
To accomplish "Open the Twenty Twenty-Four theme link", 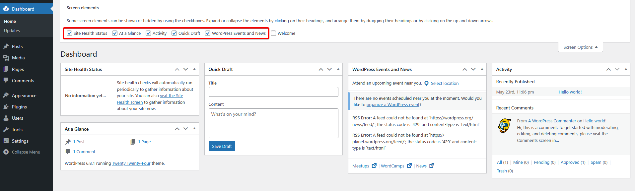I will pyautogui.click(x=131, y=163).
